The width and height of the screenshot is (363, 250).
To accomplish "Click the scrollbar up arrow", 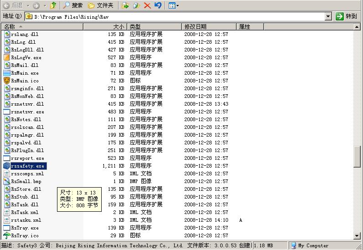I will (x=357, y=27).
